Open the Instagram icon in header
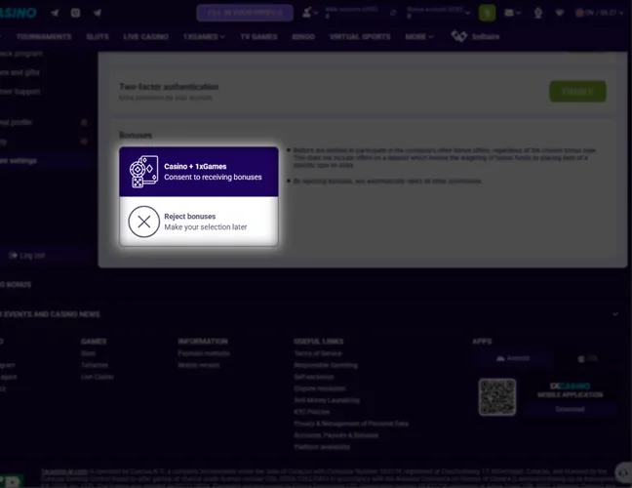 [x=75, y=13]
